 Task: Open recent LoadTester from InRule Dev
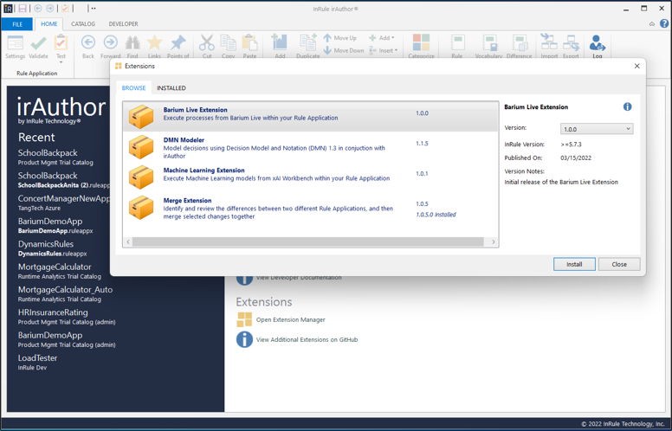tap(37, 363)
